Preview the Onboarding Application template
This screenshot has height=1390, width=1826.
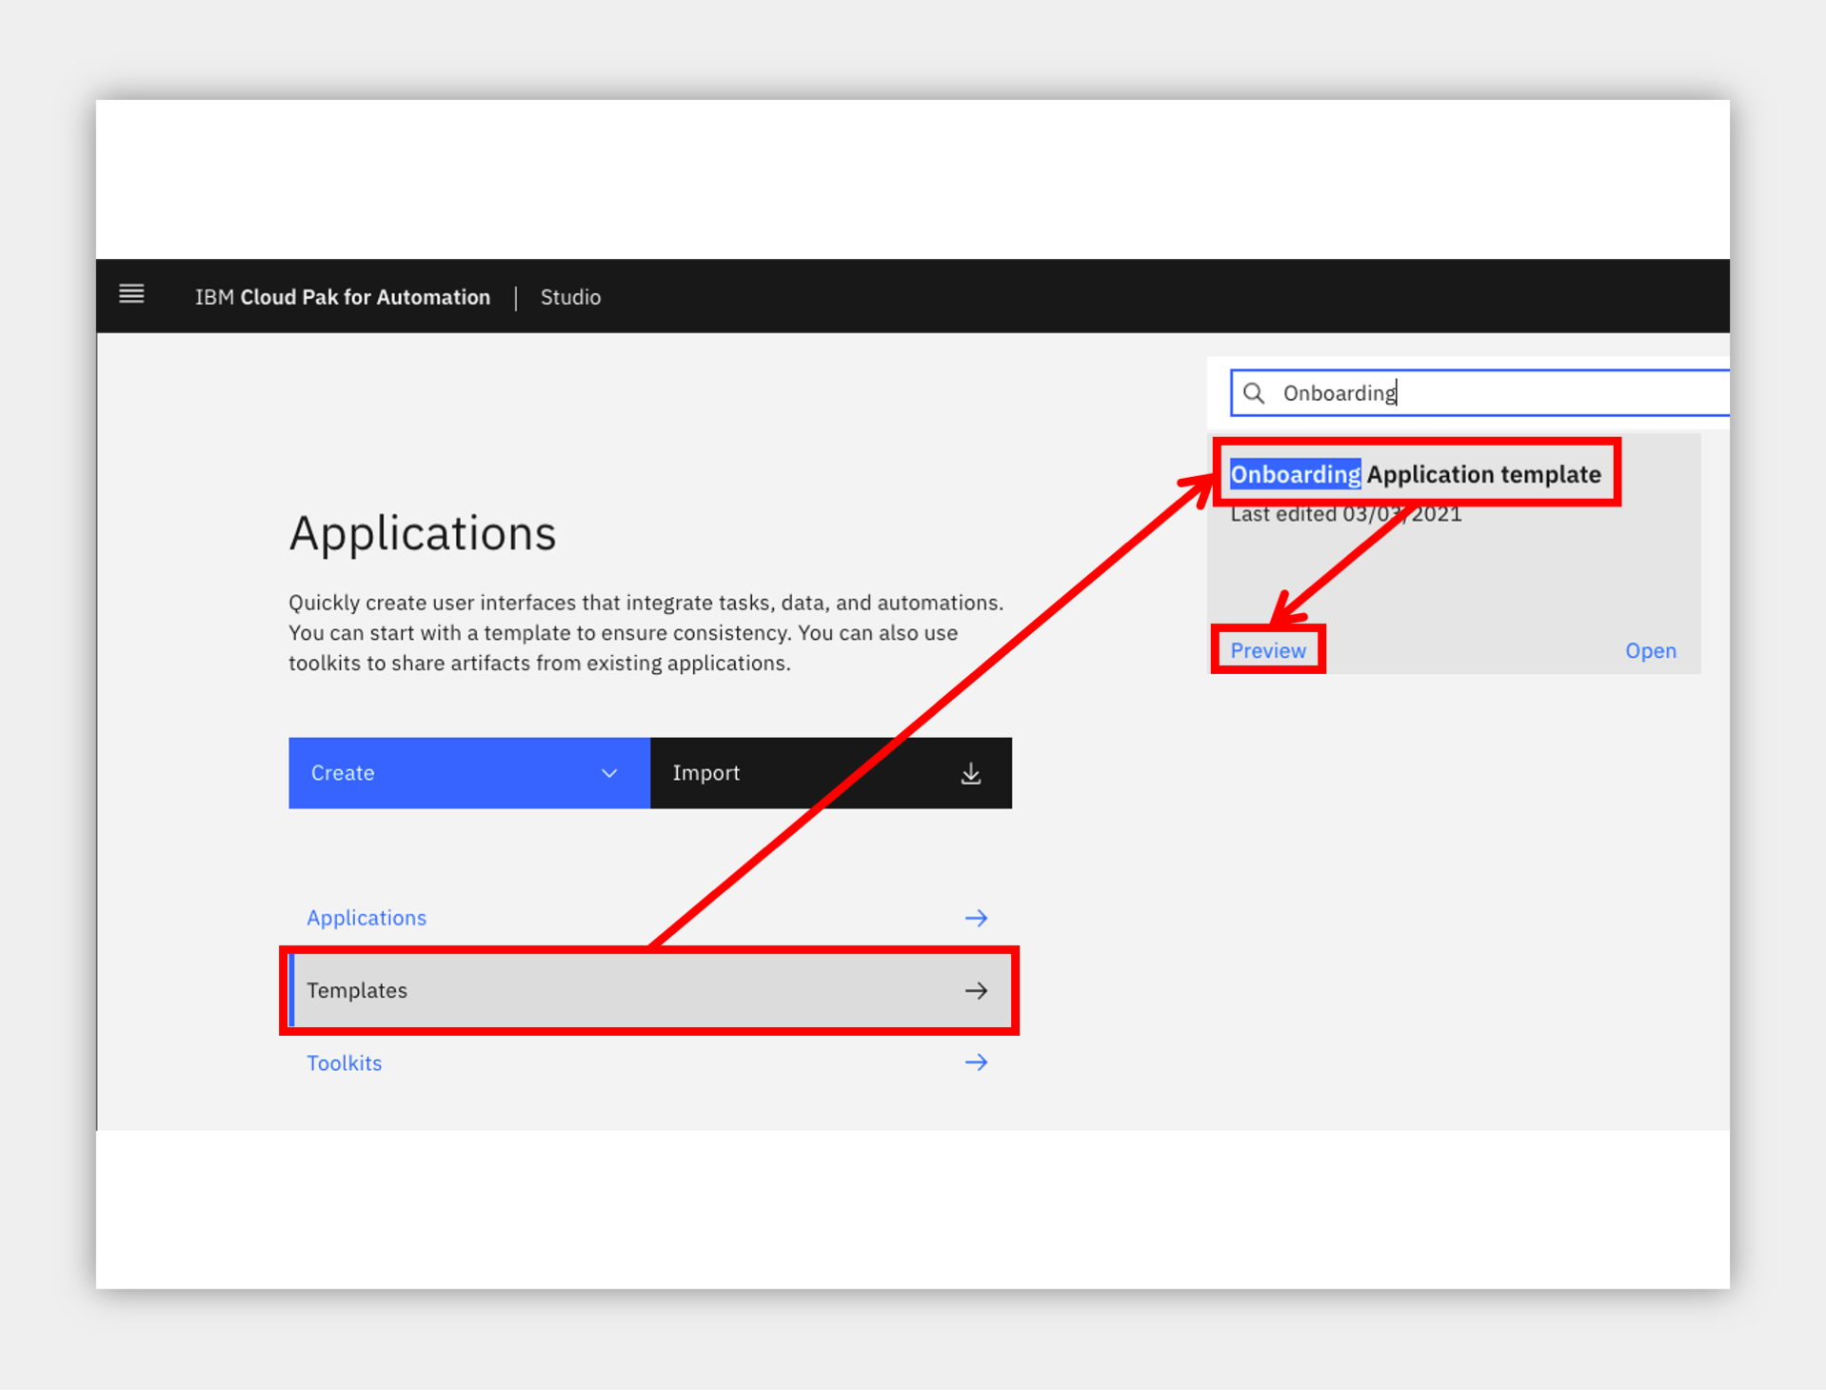pos(1268,650)
